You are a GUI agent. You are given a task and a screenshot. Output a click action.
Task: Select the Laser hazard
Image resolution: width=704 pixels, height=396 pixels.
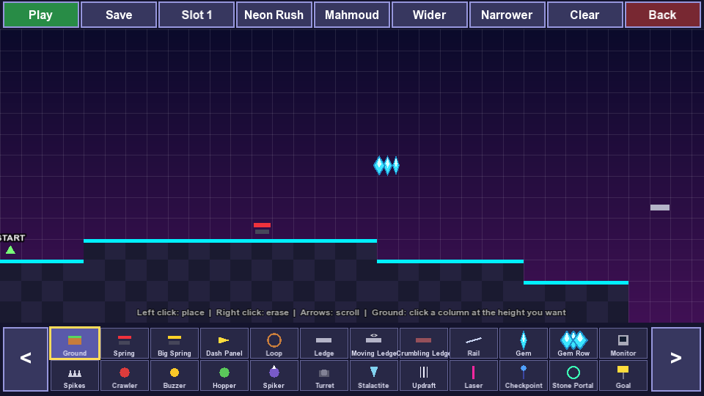pos(473,375)
